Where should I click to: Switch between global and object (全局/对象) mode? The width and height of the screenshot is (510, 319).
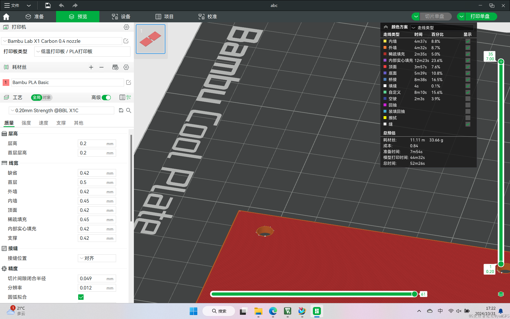[42, 98]
